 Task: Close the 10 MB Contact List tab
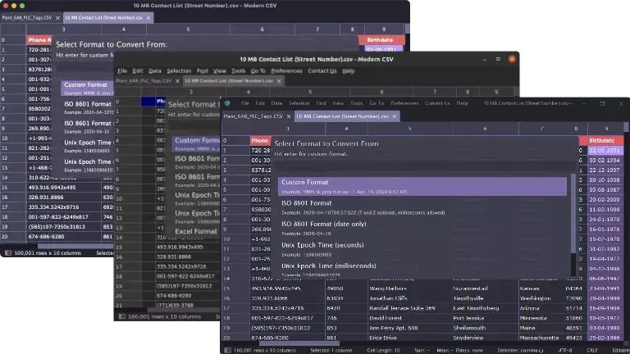(x=395, y=116)
